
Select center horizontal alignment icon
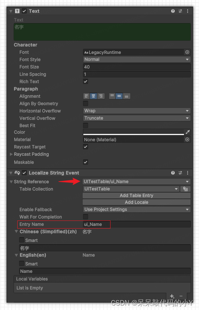(x=93, y=96)
